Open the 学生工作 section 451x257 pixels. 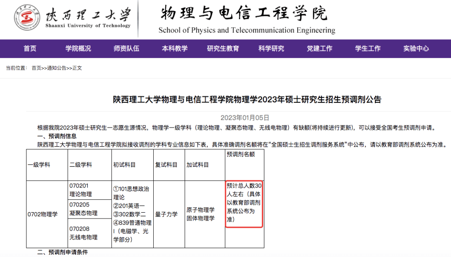click(x=367, y=48)
